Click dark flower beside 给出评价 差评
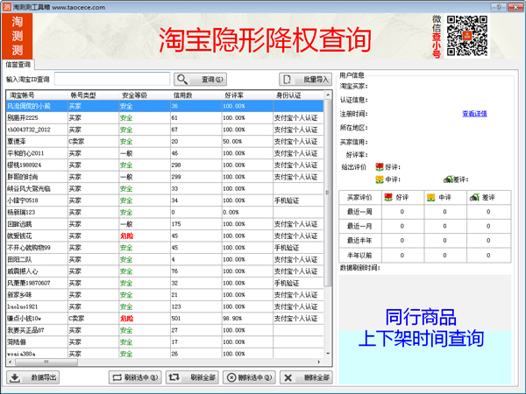Viewport: 526px width, 394px height. (448, 179)
